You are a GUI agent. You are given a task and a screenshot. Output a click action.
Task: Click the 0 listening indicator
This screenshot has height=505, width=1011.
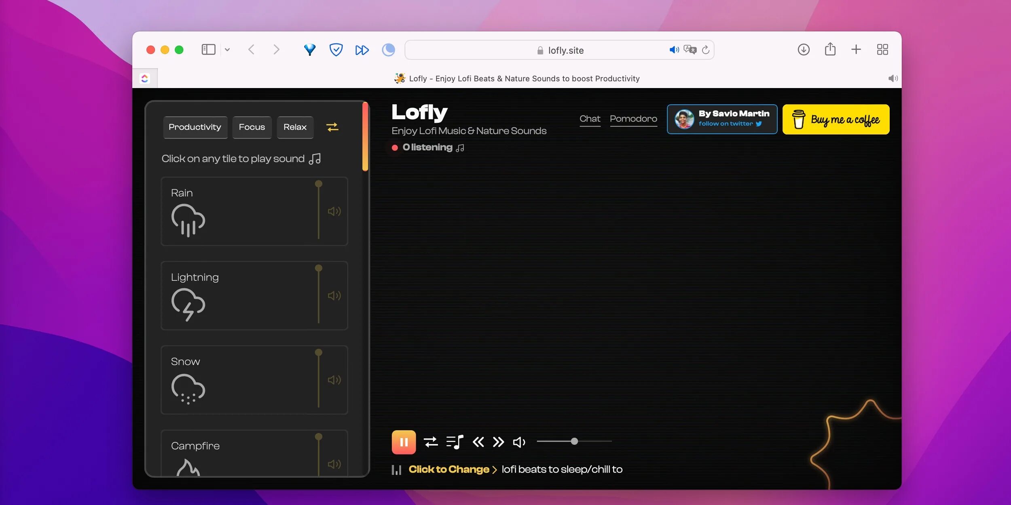428,147
